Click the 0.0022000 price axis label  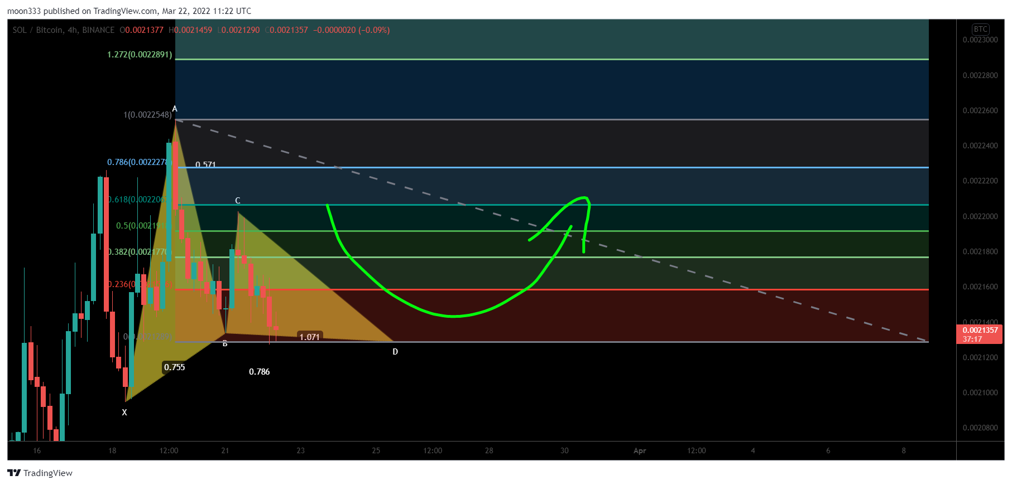click(980, 216)
